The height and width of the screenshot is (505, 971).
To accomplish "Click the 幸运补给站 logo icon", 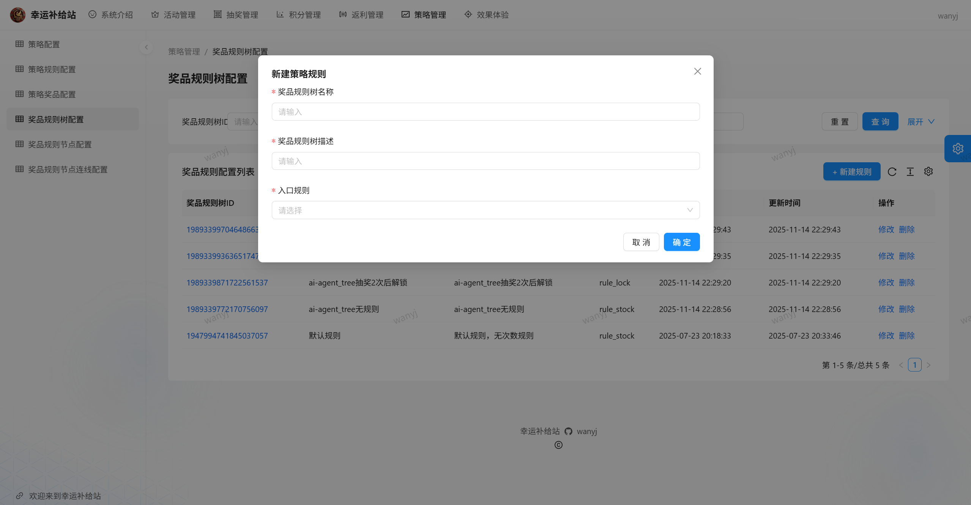I will tap(17, 15).
